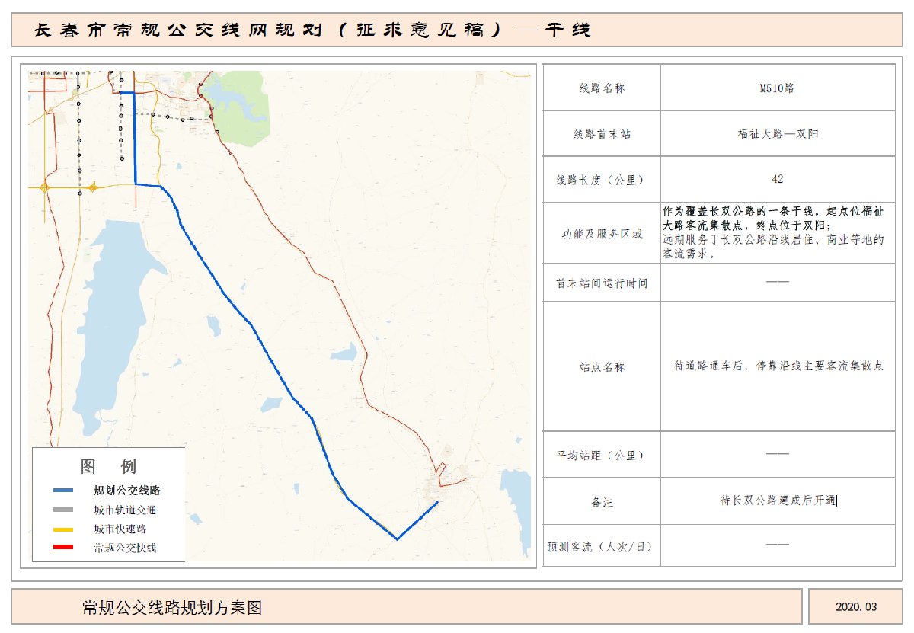Click the footer text 常规公交线路规划方案图
Image resolution: width=914 pixels, height=633 pixels.
coord(172,607)
